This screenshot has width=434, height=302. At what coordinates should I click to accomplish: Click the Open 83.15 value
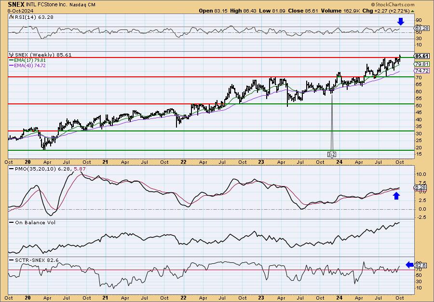coord(214,11)
